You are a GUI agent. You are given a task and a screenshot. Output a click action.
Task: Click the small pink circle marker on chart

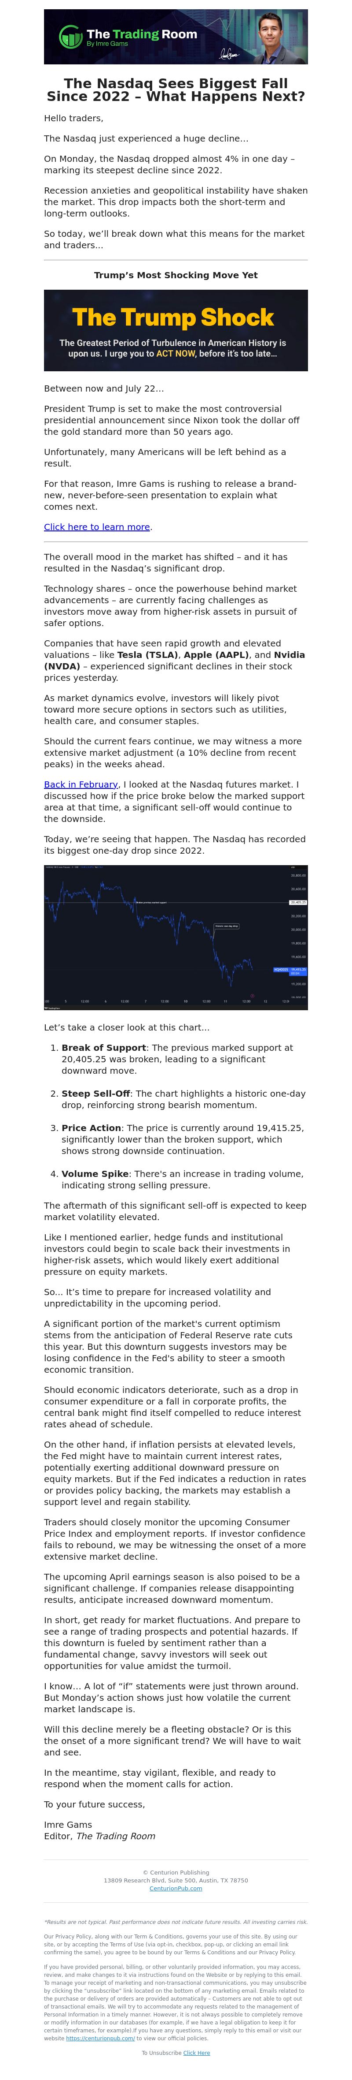[x=252, y=996]
